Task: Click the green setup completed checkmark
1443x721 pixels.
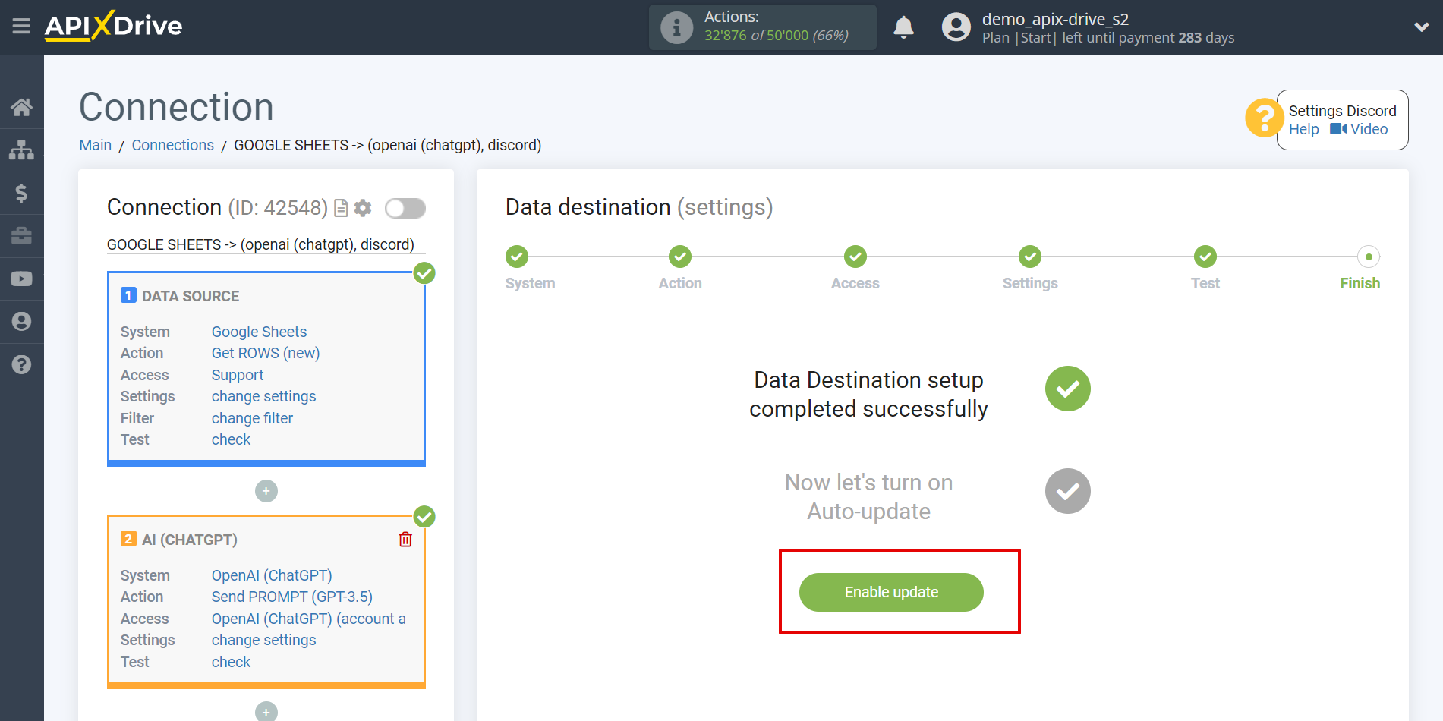Action: click(x=1068, y=389)
